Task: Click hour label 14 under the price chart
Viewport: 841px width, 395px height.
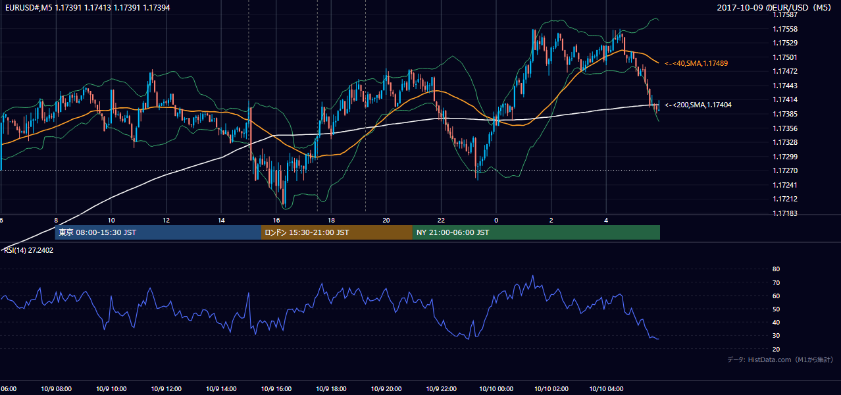Action: coord(221,221)
